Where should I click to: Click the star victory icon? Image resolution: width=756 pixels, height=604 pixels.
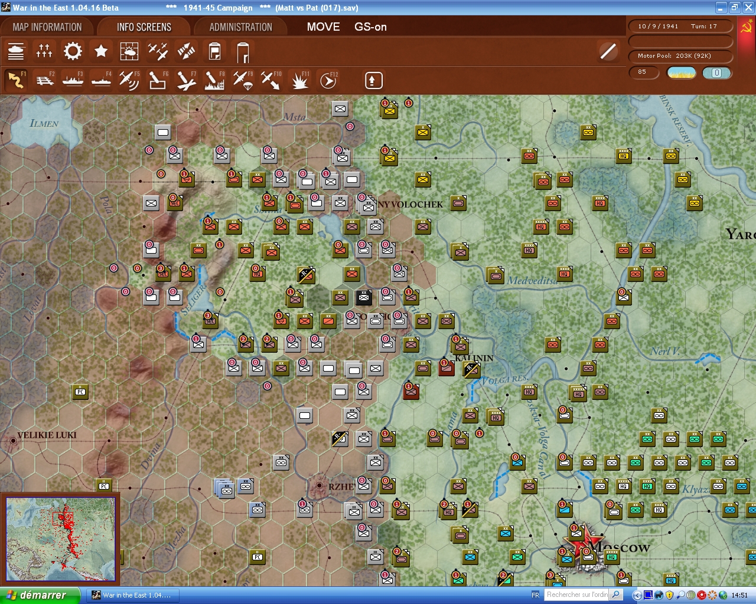pyautogui.click(x=101, y=51)
